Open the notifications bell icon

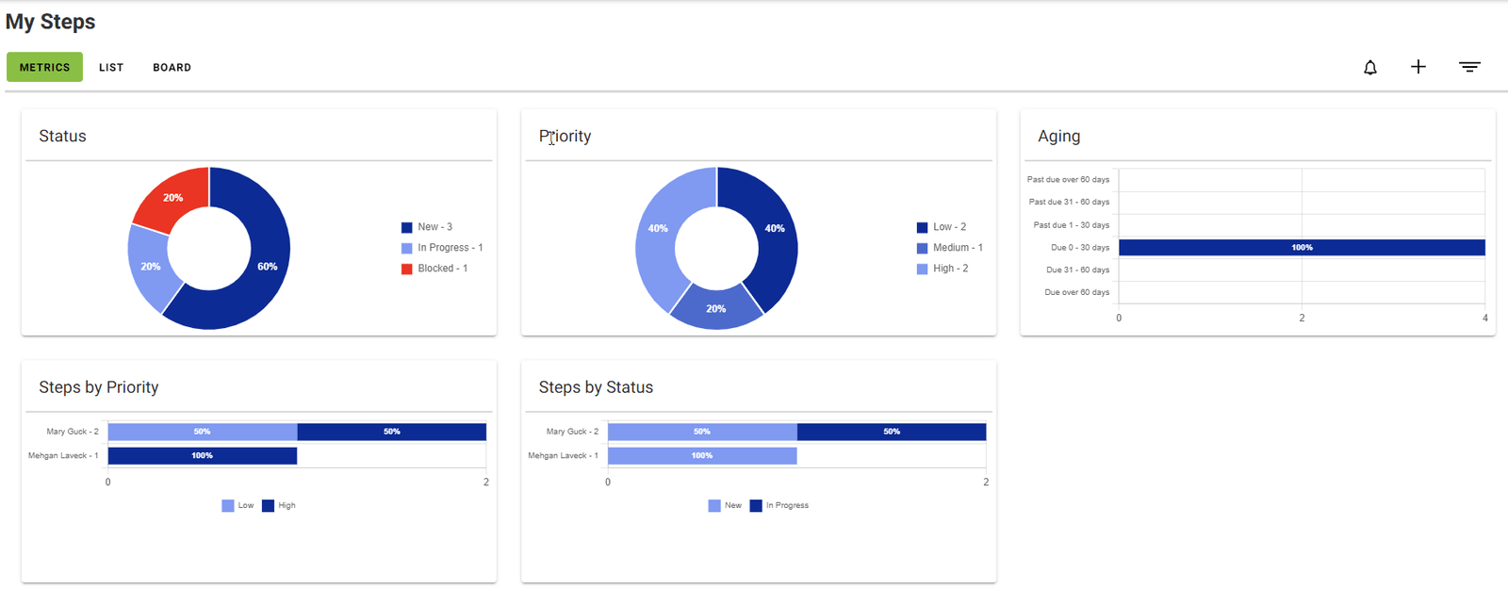point(1370,67)
